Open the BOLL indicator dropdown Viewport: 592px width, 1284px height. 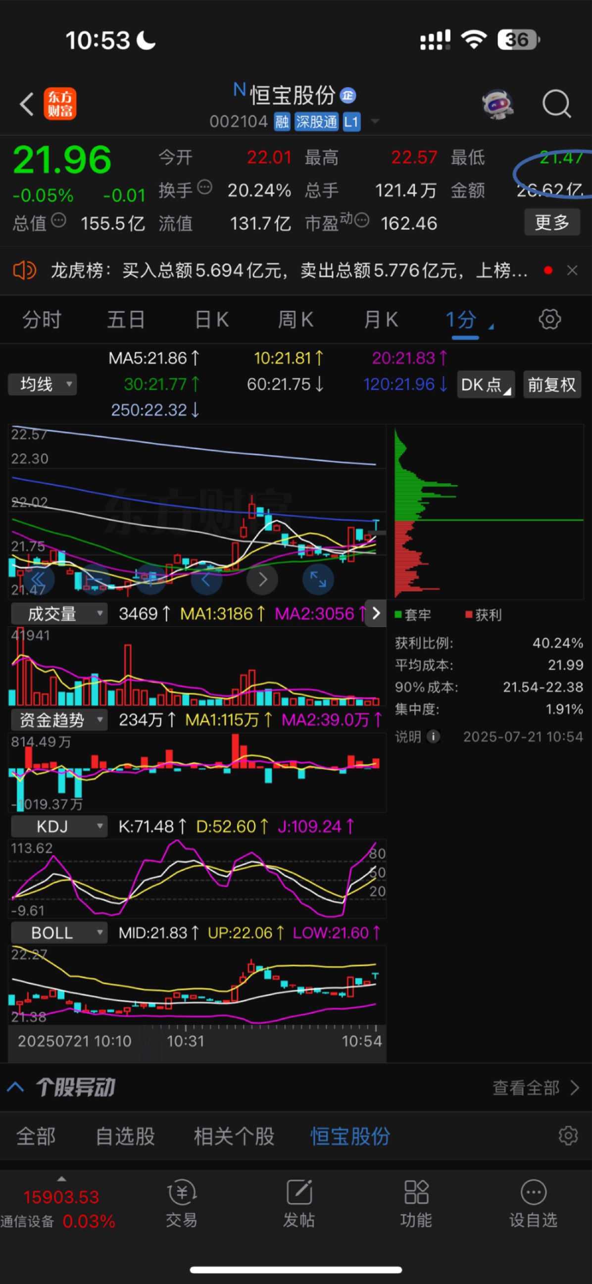59,933
